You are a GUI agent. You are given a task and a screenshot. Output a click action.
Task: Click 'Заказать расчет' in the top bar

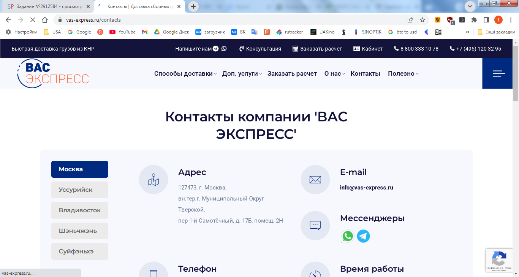pos(318,49)
